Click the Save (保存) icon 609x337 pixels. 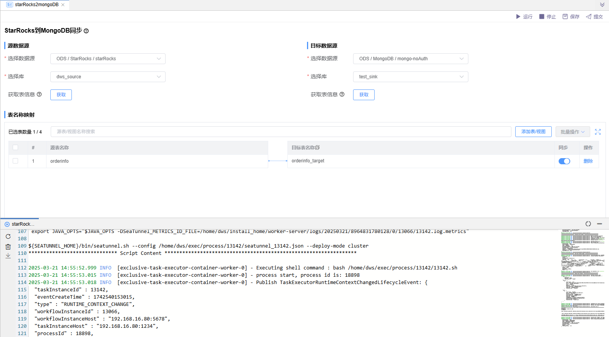tap(565, 17)
